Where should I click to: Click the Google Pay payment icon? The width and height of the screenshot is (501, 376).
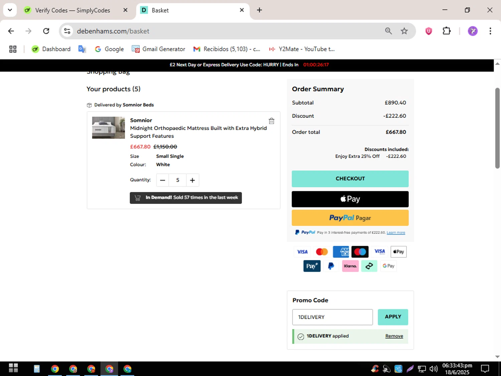coord(388,266)
